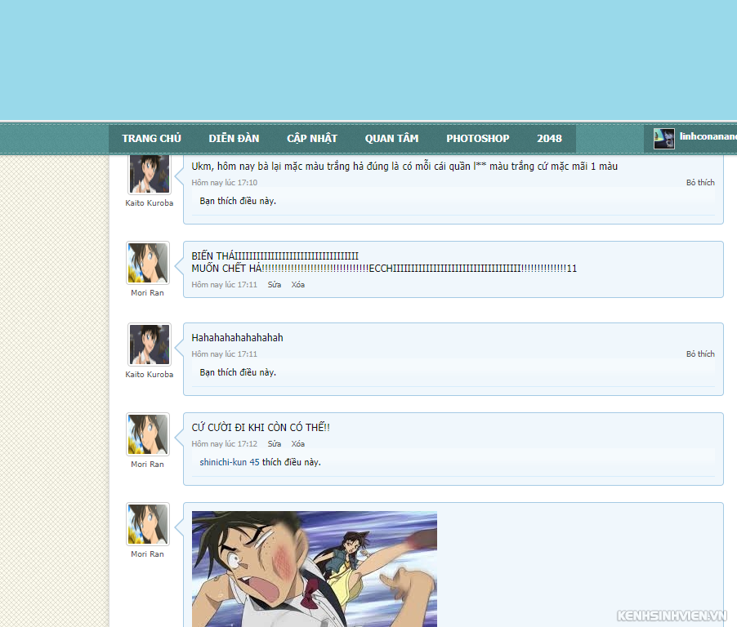Click "Sửa" on the "CỨ CƯỜI ĐI" post
This screenshot has width=737, height=627.
click(275, 444)
